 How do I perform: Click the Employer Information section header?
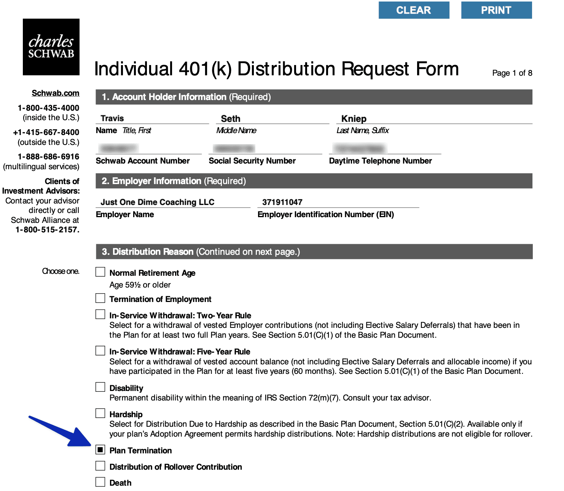click(314, 181)
